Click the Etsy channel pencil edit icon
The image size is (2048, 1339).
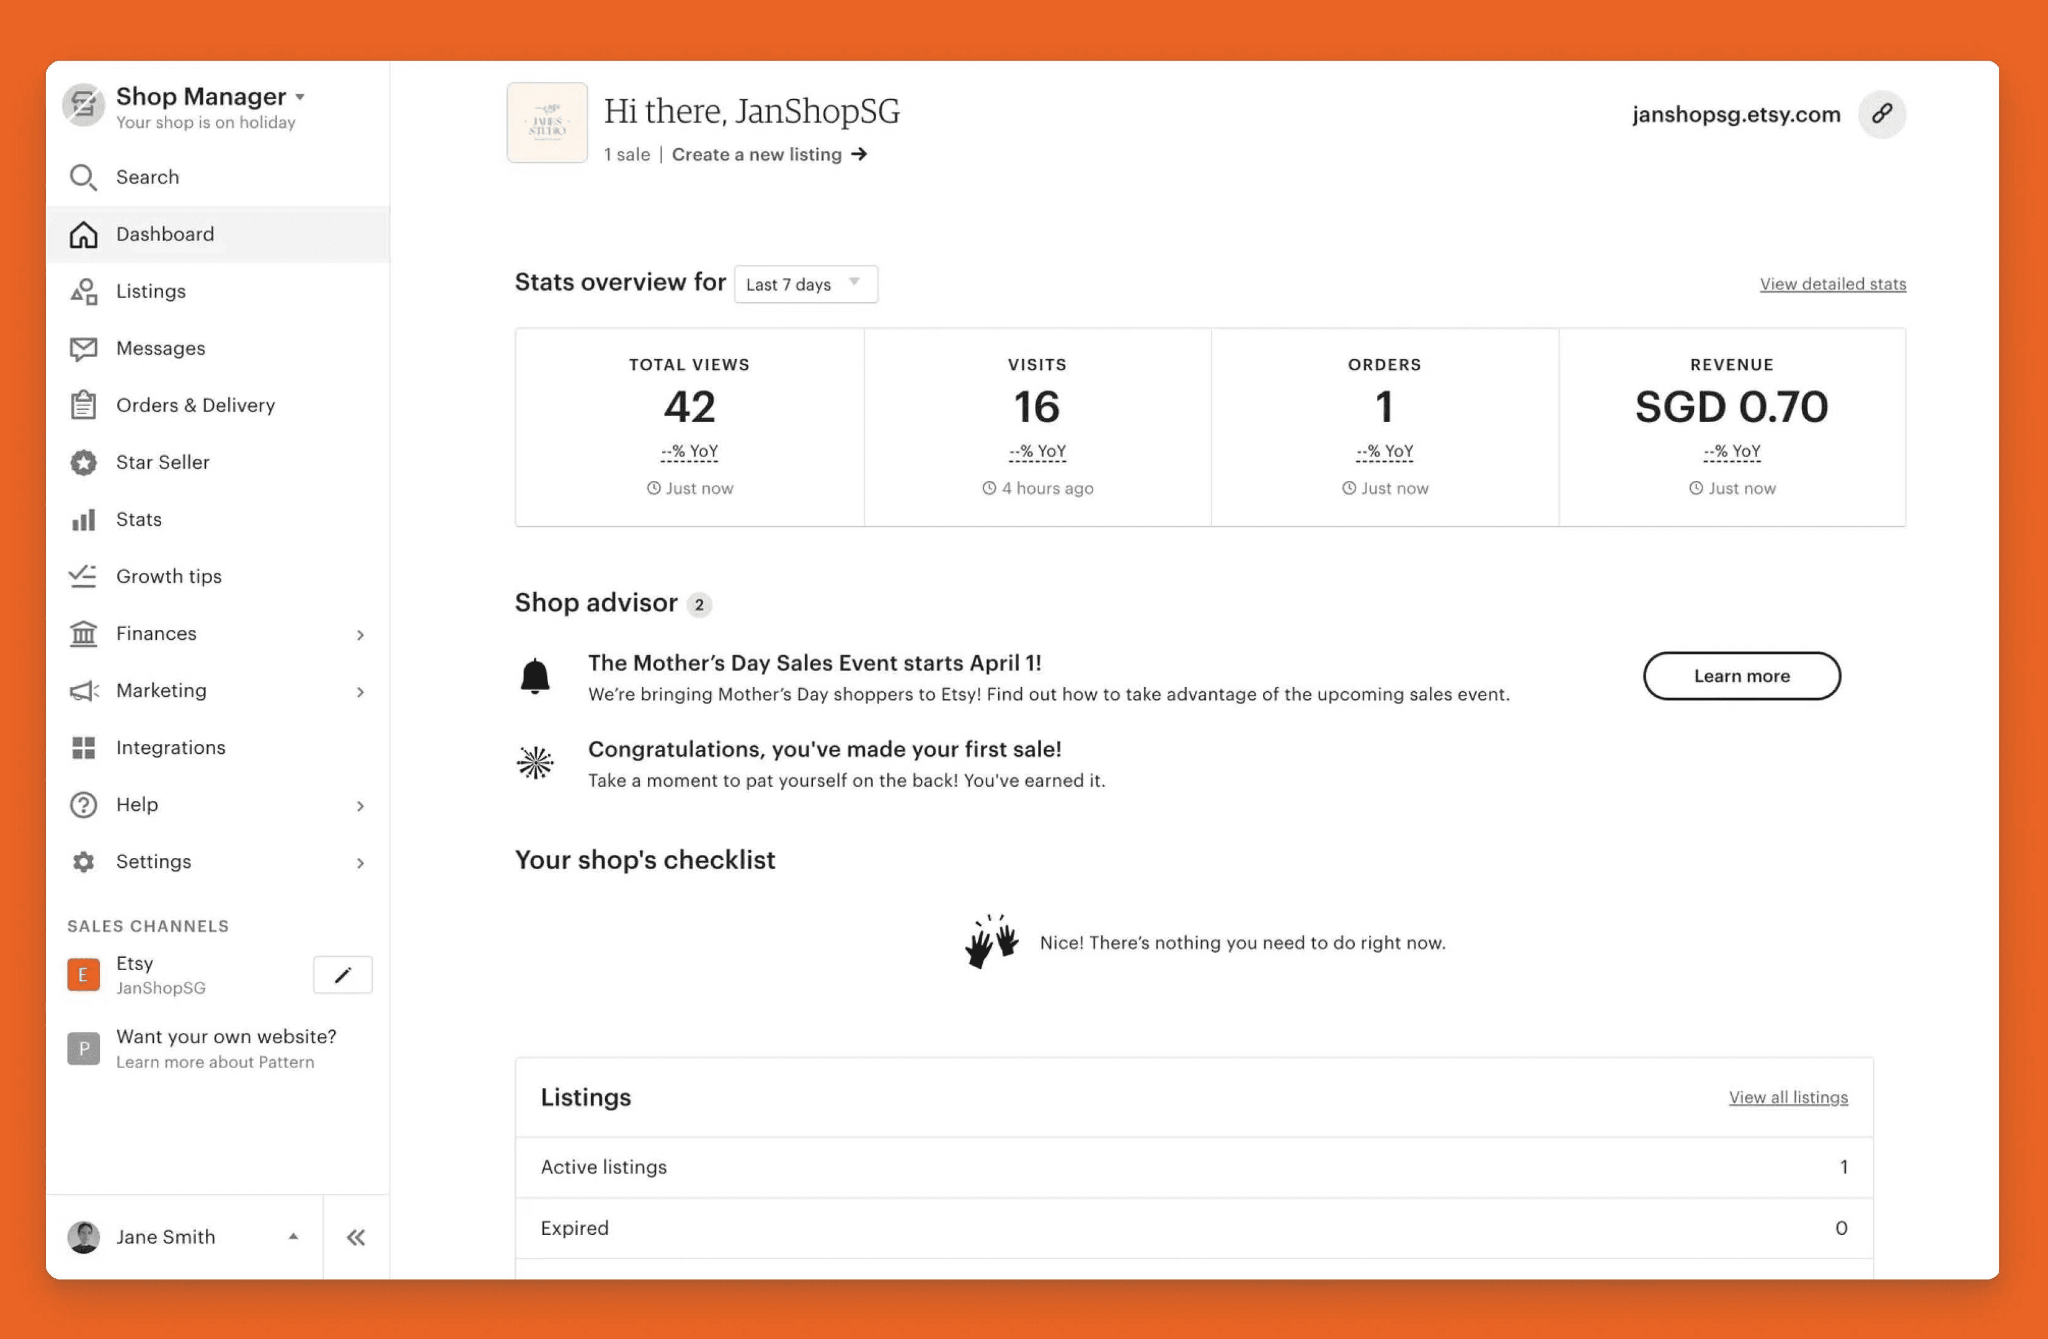coord(342,974)
